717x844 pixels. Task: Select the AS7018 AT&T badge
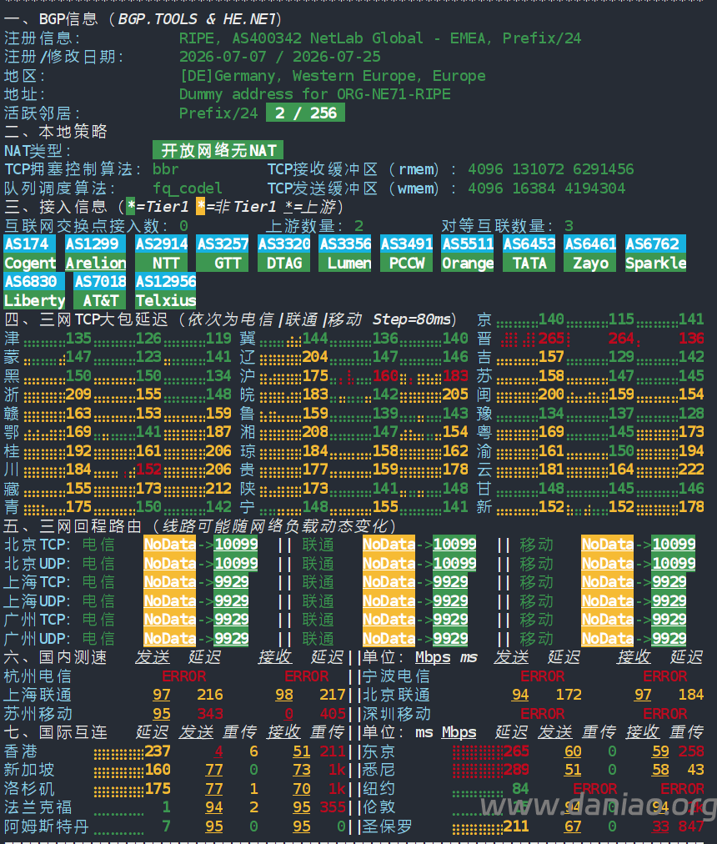pyautogui.click(x=100, y=291)
